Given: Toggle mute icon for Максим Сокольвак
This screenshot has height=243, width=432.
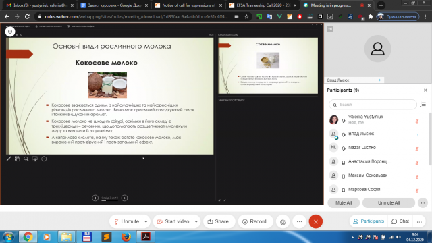Looking at the screenshot, I should pos(417,177).
